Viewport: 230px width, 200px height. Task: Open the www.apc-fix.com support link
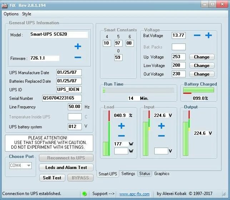[x=134, y=194]
